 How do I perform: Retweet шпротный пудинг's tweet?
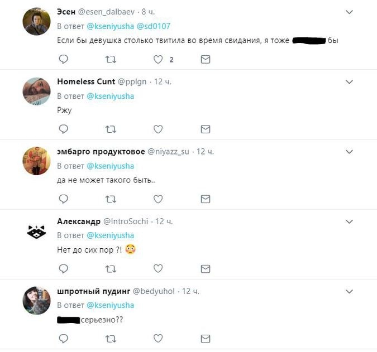coord(111,339)
